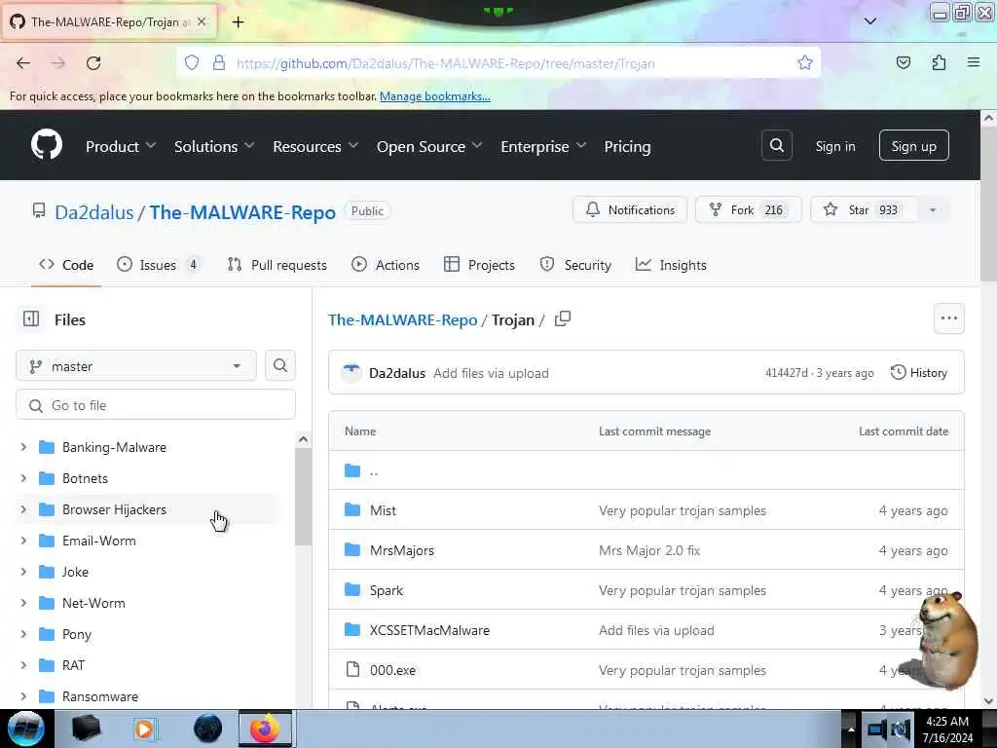Open Manage bookmarks link
Viewport: 997px width, 748px height.
435,96
